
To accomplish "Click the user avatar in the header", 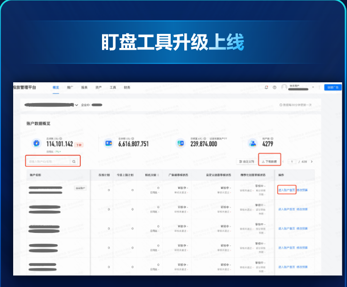I will pyautogui.click(x=284, y=87).
